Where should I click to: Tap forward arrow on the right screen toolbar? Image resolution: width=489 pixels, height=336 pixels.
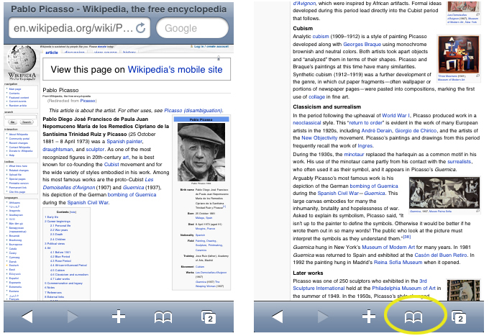pos(323,317)
